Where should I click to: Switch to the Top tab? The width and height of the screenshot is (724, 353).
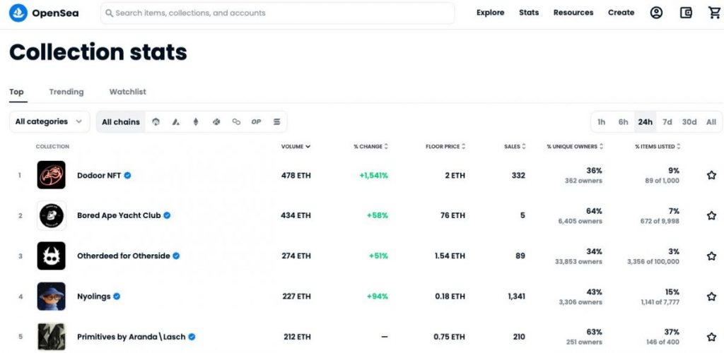pos(17,92)
